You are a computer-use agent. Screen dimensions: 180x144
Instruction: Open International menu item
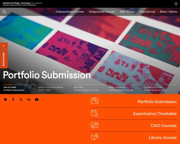pyautogui.click(x=147, y=12)
